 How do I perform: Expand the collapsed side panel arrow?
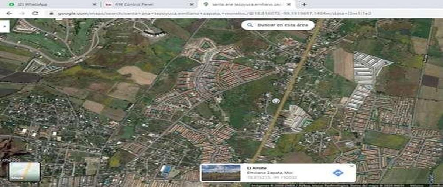pos(4,27)
